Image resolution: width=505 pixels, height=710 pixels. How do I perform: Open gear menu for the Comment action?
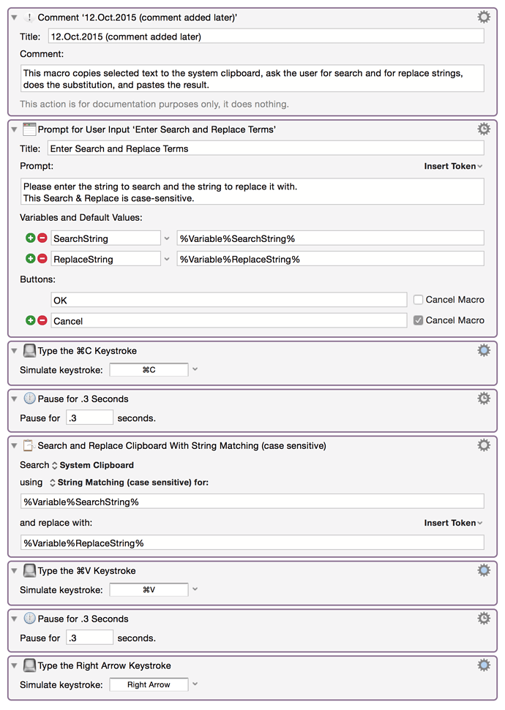(484, 18)
